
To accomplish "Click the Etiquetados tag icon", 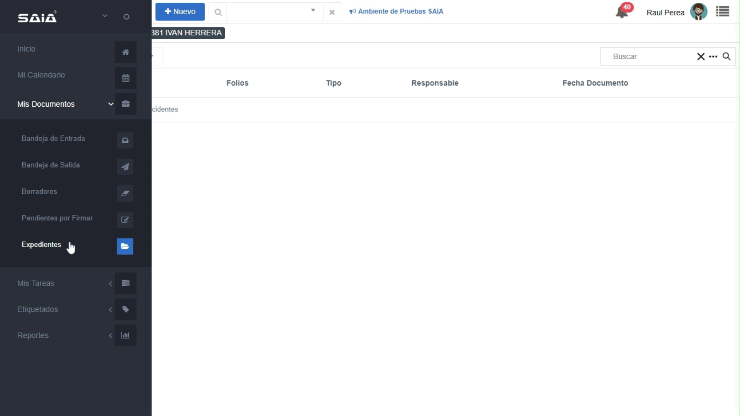I will coord(125,309).
